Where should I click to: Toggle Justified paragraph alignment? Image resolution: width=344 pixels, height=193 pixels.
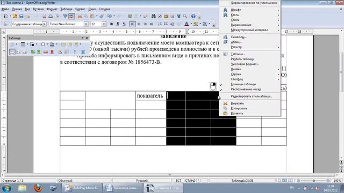coord(152,24)
